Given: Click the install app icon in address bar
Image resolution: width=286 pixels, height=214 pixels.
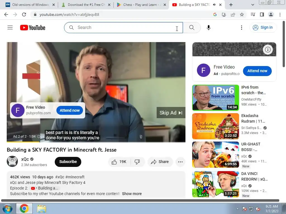Looking at the screenshot, I should pyautogui.click(x=224, y=14).
